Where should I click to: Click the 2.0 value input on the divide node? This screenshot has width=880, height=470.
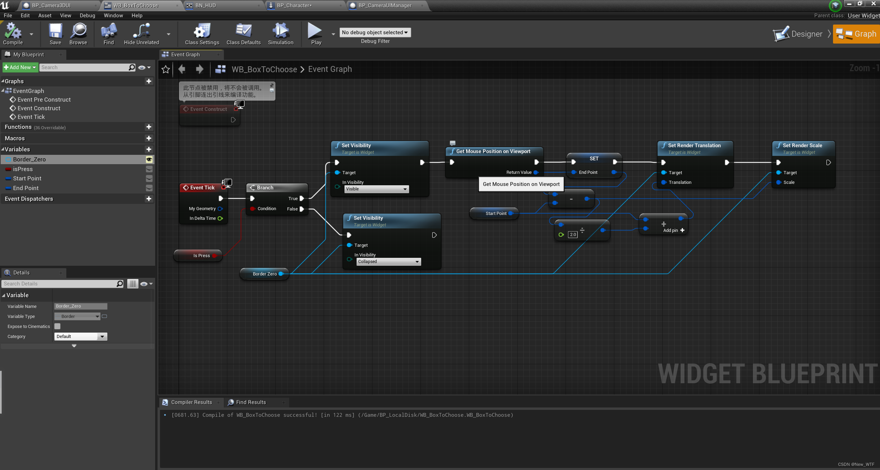(x=573, y=234)
